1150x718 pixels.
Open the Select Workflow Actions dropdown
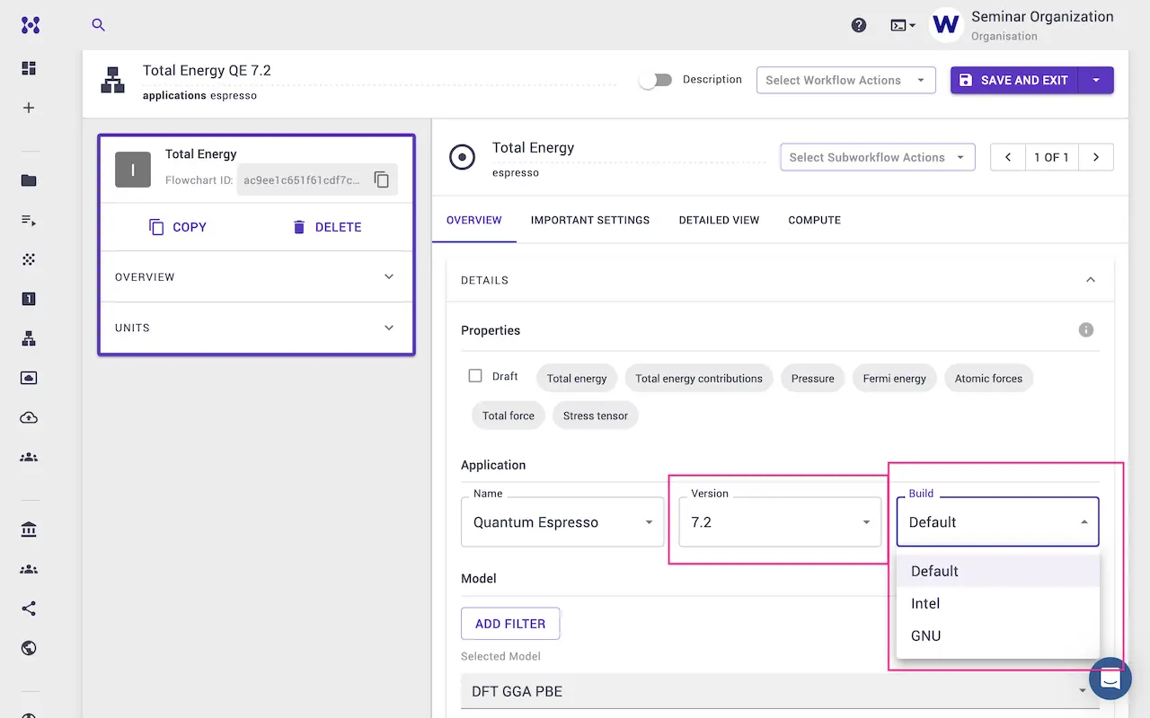point(845,80)
